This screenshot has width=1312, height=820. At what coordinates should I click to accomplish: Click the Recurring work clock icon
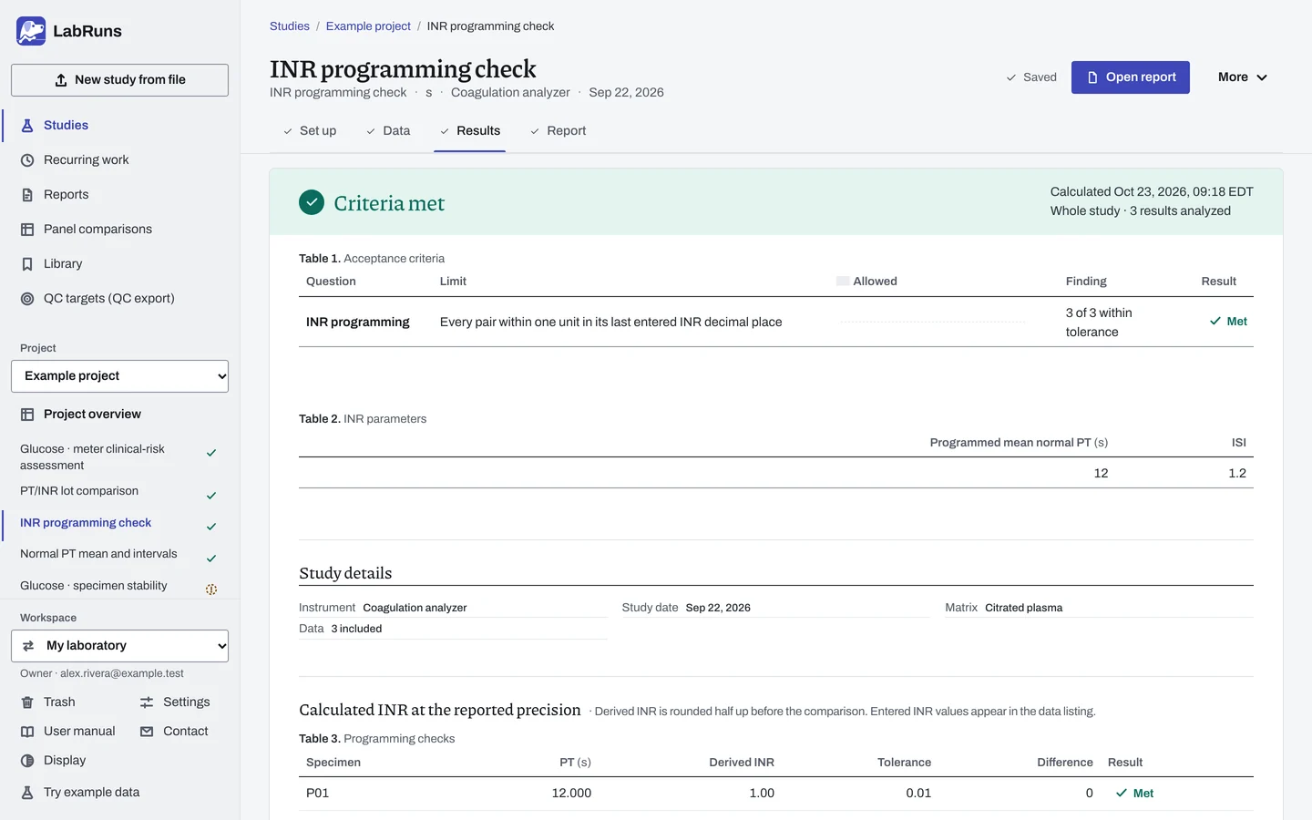[27, 160]
